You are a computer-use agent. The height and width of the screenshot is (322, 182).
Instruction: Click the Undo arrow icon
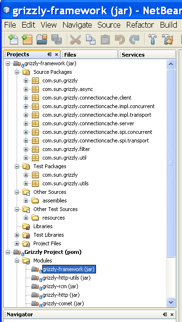[x=120, y=40]
